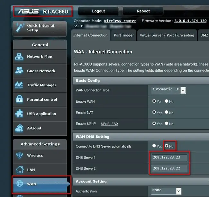Click the Wireless wifi icon

(x=20, y=155)
